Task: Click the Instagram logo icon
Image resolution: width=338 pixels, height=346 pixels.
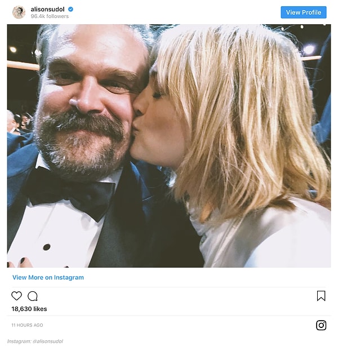Action: tap(321, 325)
